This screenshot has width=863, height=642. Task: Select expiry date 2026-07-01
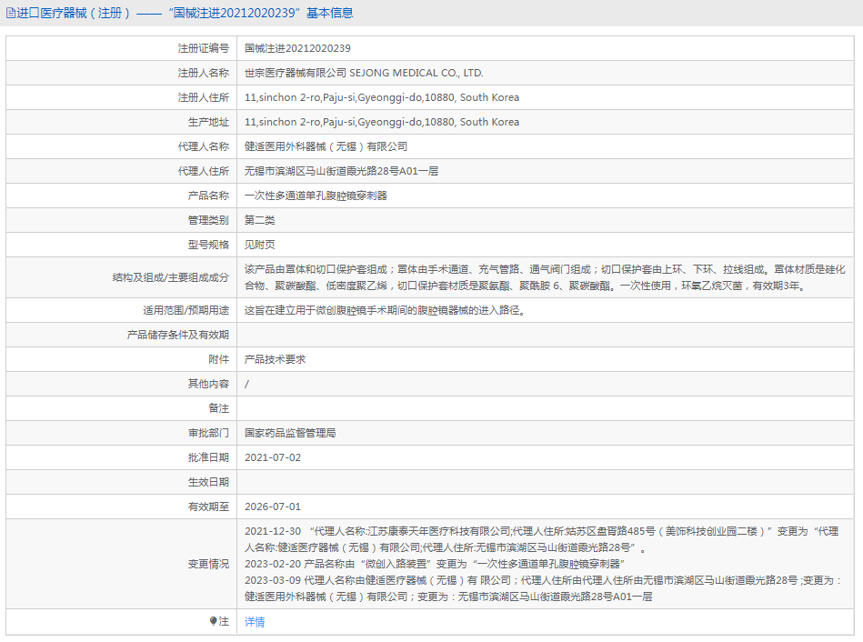273,507
